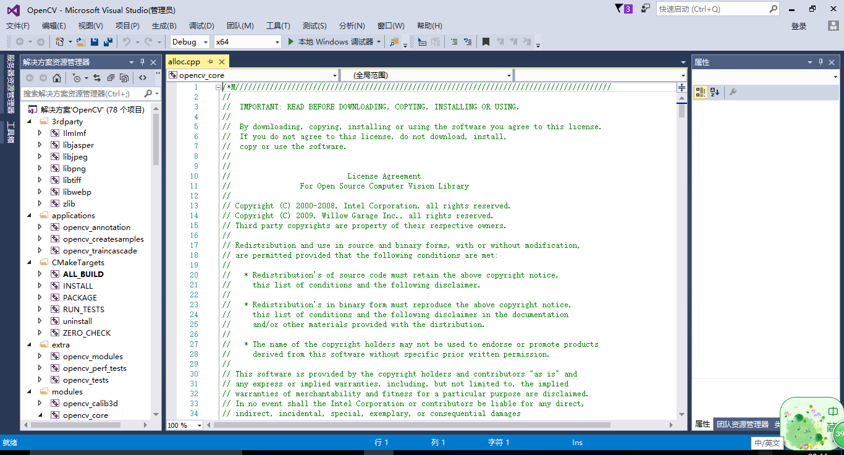Image resolution: width=844 pixels, height=455 pixels.
Task: Click the pending changes filter clock icon
Action: (x=76, y=78)
